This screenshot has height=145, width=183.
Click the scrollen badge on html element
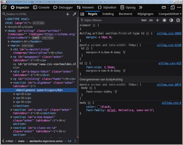pos(38,23)
